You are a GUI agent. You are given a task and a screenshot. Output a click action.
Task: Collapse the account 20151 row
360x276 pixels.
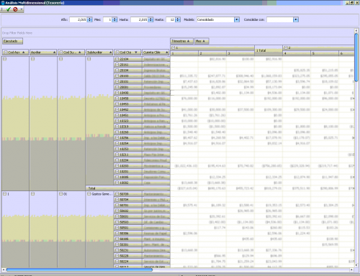pyautogui.click(x=117, y=65)
